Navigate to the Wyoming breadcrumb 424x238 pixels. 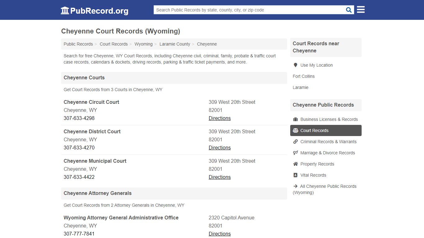(143, 44)
